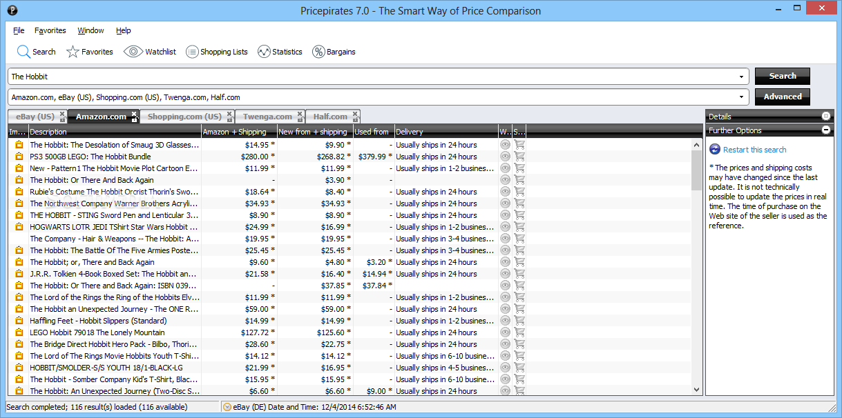The height and width of the screenshot is (418, 842).
Task: Watch the Northwest Company Warner Brothers item
Action: coord(505,203)
